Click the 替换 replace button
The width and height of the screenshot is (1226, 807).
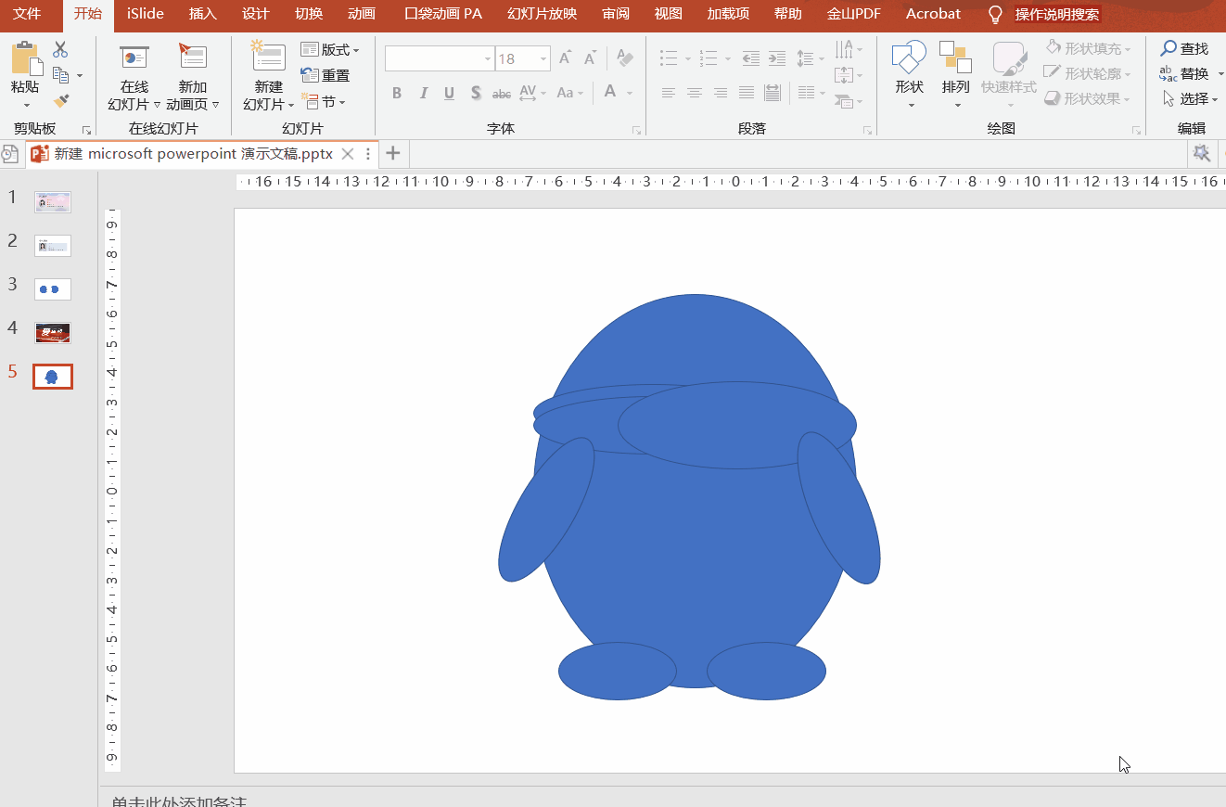coord(1184,73)
